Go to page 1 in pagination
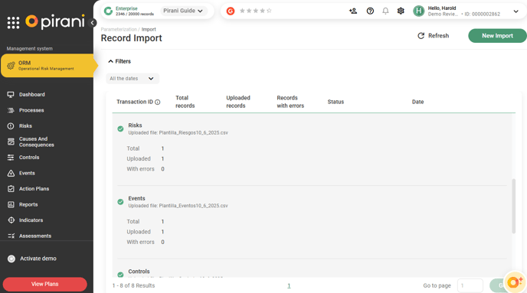The width and height of the screenshot is (527, 293). point(289,285)
